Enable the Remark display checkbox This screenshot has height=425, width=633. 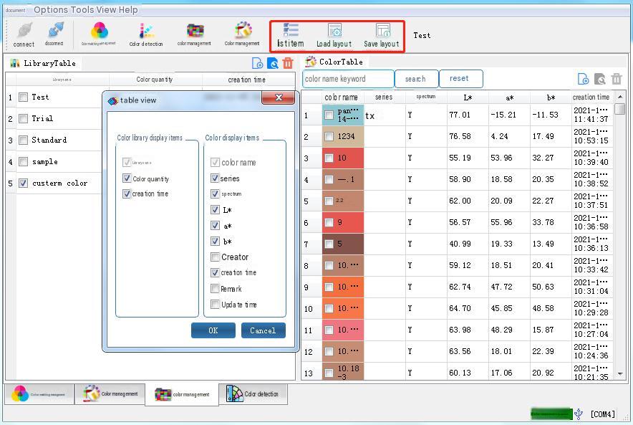tap(215, 288)
